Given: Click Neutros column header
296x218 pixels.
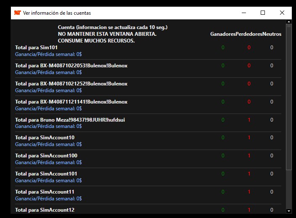Looking at the screenshot, I should tap(272, 34).
